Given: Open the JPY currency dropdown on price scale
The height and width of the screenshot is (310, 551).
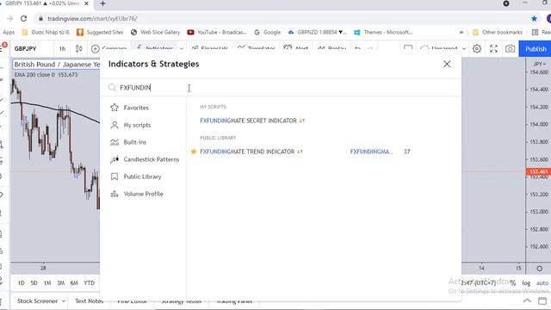Looking at the screenshot, I should (x=540, y=64).
